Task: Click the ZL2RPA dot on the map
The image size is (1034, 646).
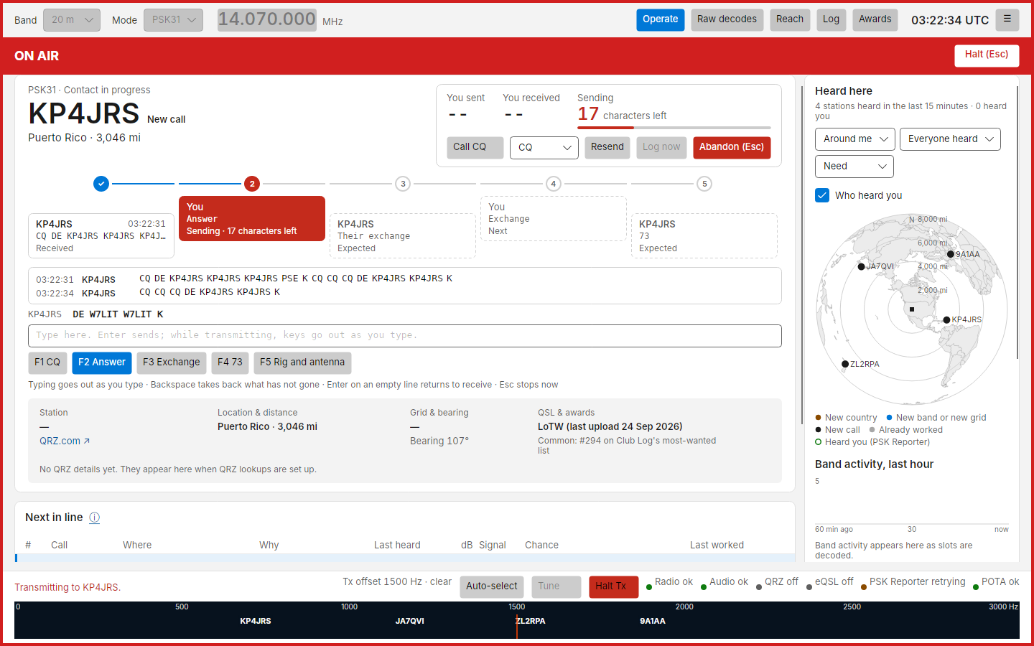Action: tap(845, 364)
